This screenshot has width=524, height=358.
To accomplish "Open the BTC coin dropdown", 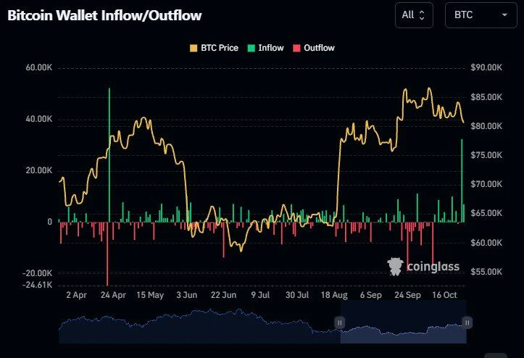I will (x=481, y=15).
